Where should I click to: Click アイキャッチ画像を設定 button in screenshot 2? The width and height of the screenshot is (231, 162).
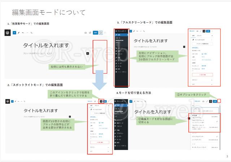(x=100, y=113)
